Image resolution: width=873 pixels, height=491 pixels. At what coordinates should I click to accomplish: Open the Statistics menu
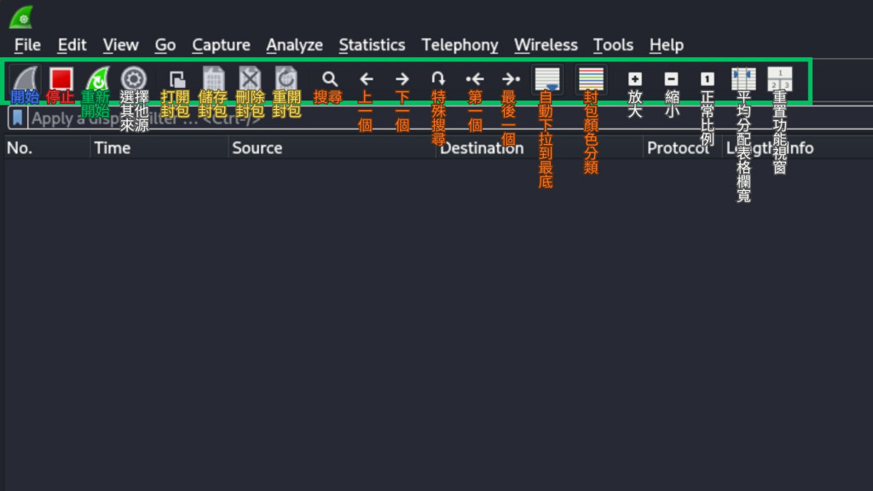pyautogui.click(x=372, y=44)
